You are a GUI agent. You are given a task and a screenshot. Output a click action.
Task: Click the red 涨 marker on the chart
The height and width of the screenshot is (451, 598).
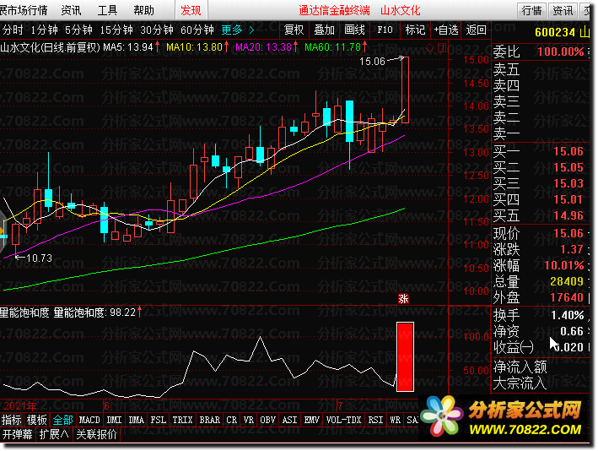pos(403,299)
